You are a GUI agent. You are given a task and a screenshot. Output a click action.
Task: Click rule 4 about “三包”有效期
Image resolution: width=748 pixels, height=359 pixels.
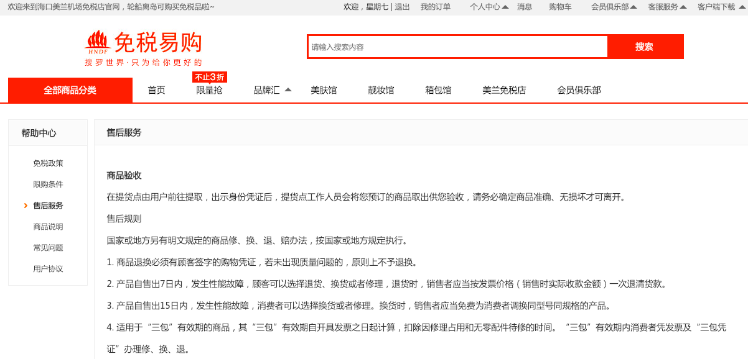(416, 338)
